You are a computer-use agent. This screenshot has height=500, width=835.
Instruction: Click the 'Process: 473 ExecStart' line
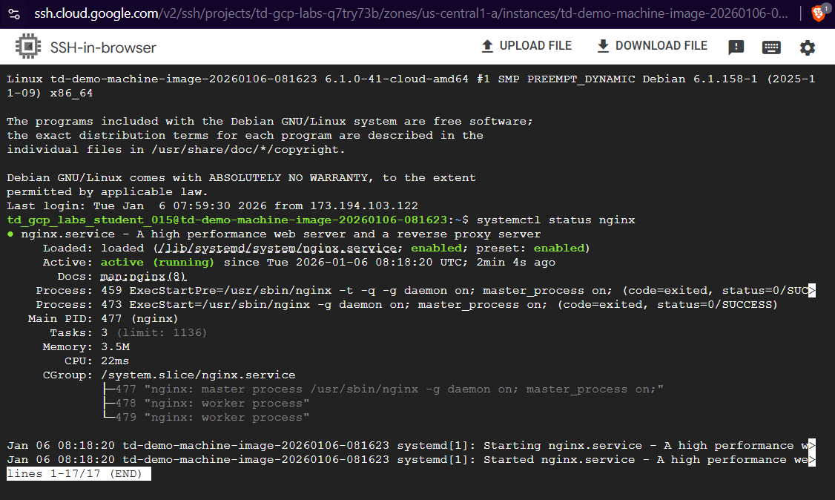(x=407, y=305)
